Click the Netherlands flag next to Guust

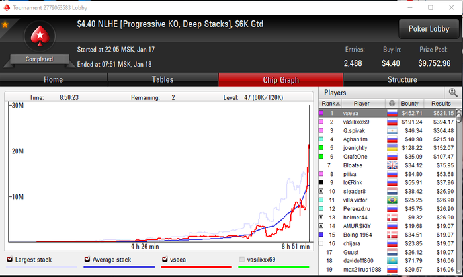(x=392, y=253)
